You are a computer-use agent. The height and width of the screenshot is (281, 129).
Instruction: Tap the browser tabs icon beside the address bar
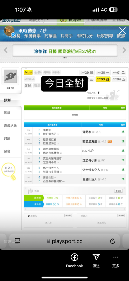(x=17, y=241)
